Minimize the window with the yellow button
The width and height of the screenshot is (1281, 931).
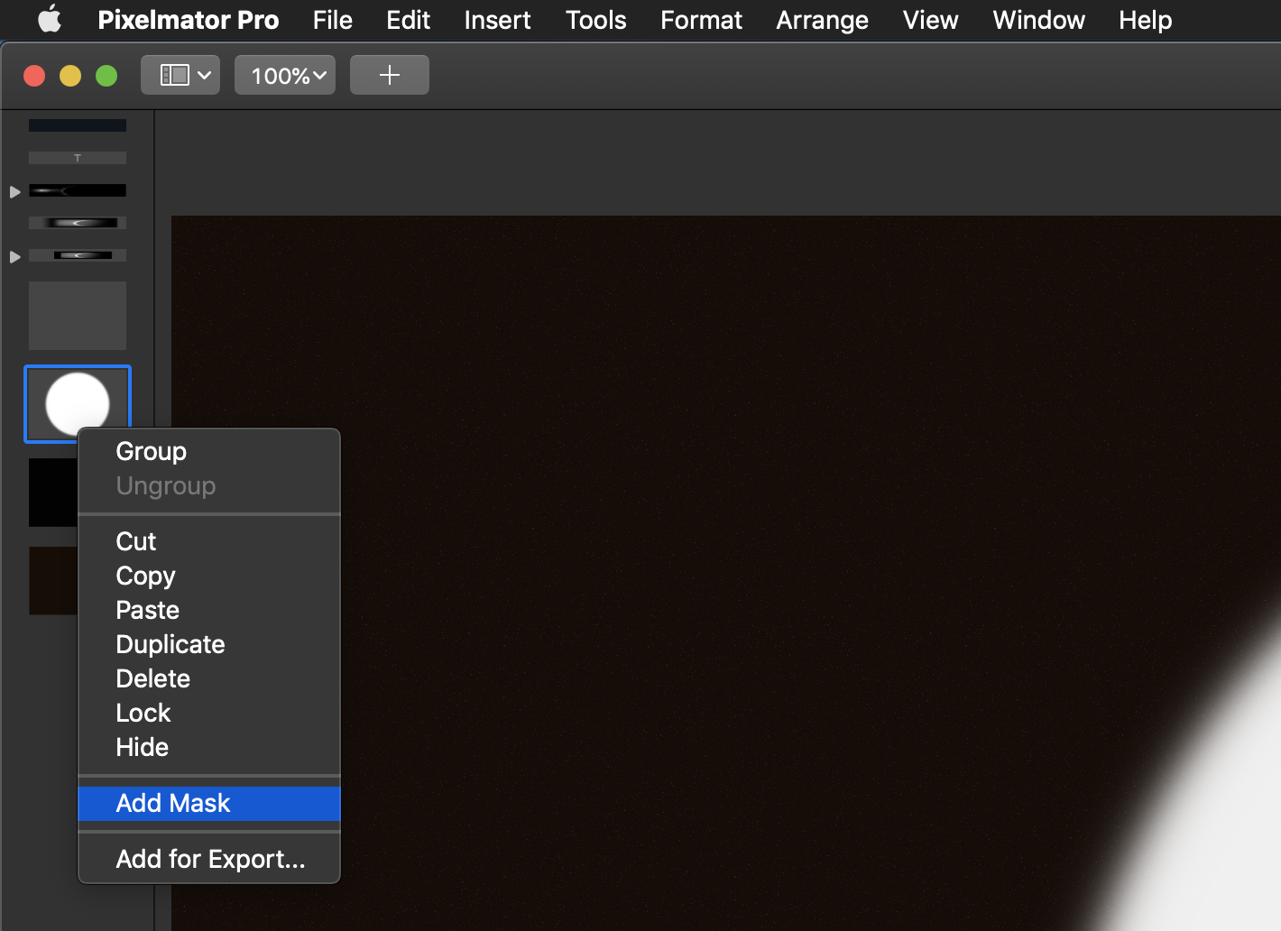70,76
